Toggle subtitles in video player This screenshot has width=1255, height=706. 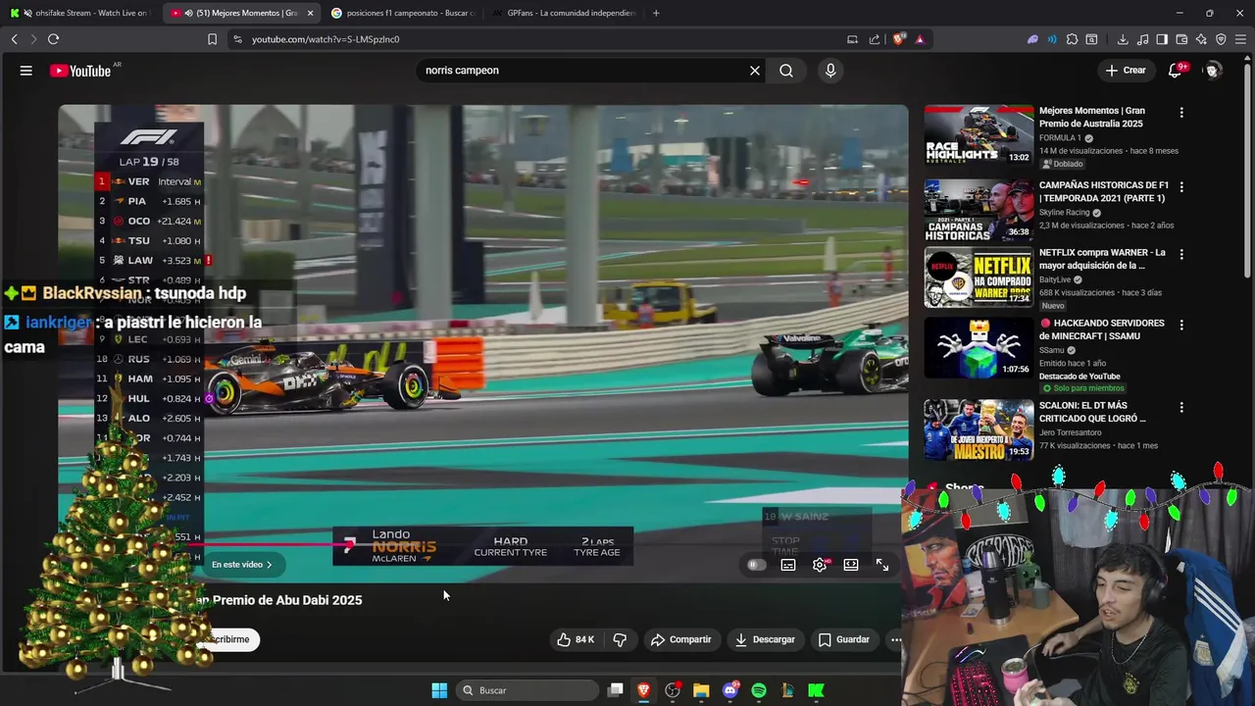tap(788, 565)
